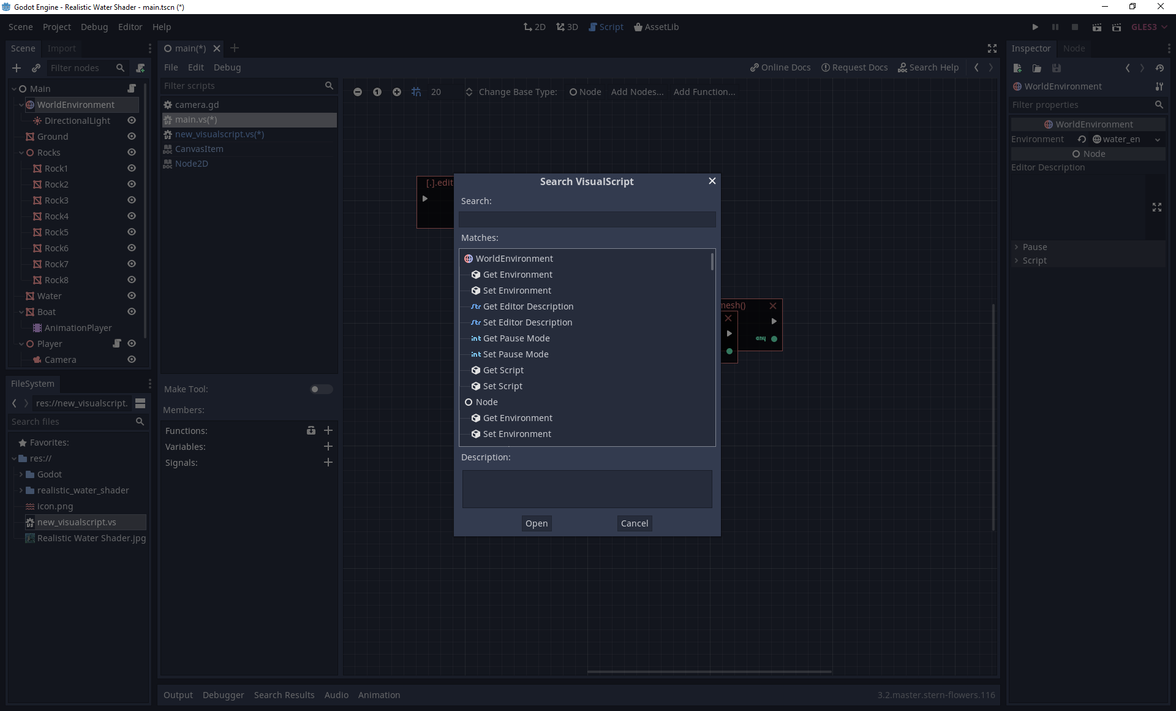This screenshot has width=1176, height=711.
Task: Create a new resource in the Inspector
Action: [x=1017, y=68]
